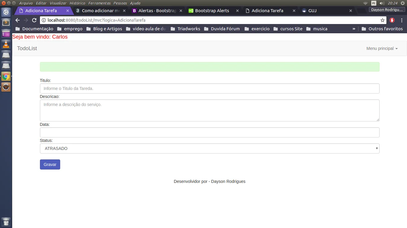Focus the Titulo input field
Viewport: 407px width, 228px height.
coord(209,88)
